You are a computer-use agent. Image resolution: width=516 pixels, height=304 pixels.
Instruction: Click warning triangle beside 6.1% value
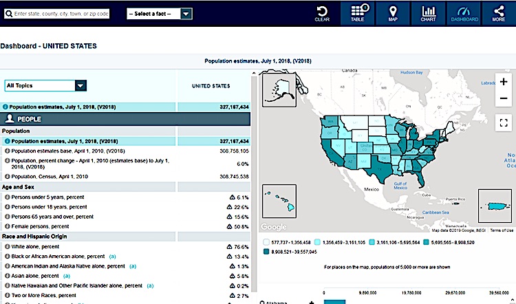click(x=232, y=197)
